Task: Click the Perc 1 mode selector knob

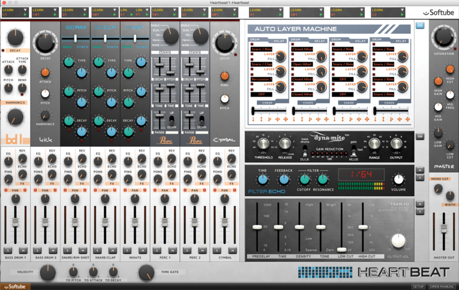Action: (x=170, y=35)
